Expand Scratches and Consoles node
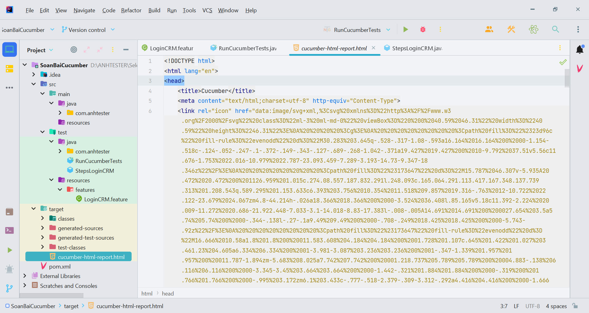589x313 pixels. pos(25,285)
